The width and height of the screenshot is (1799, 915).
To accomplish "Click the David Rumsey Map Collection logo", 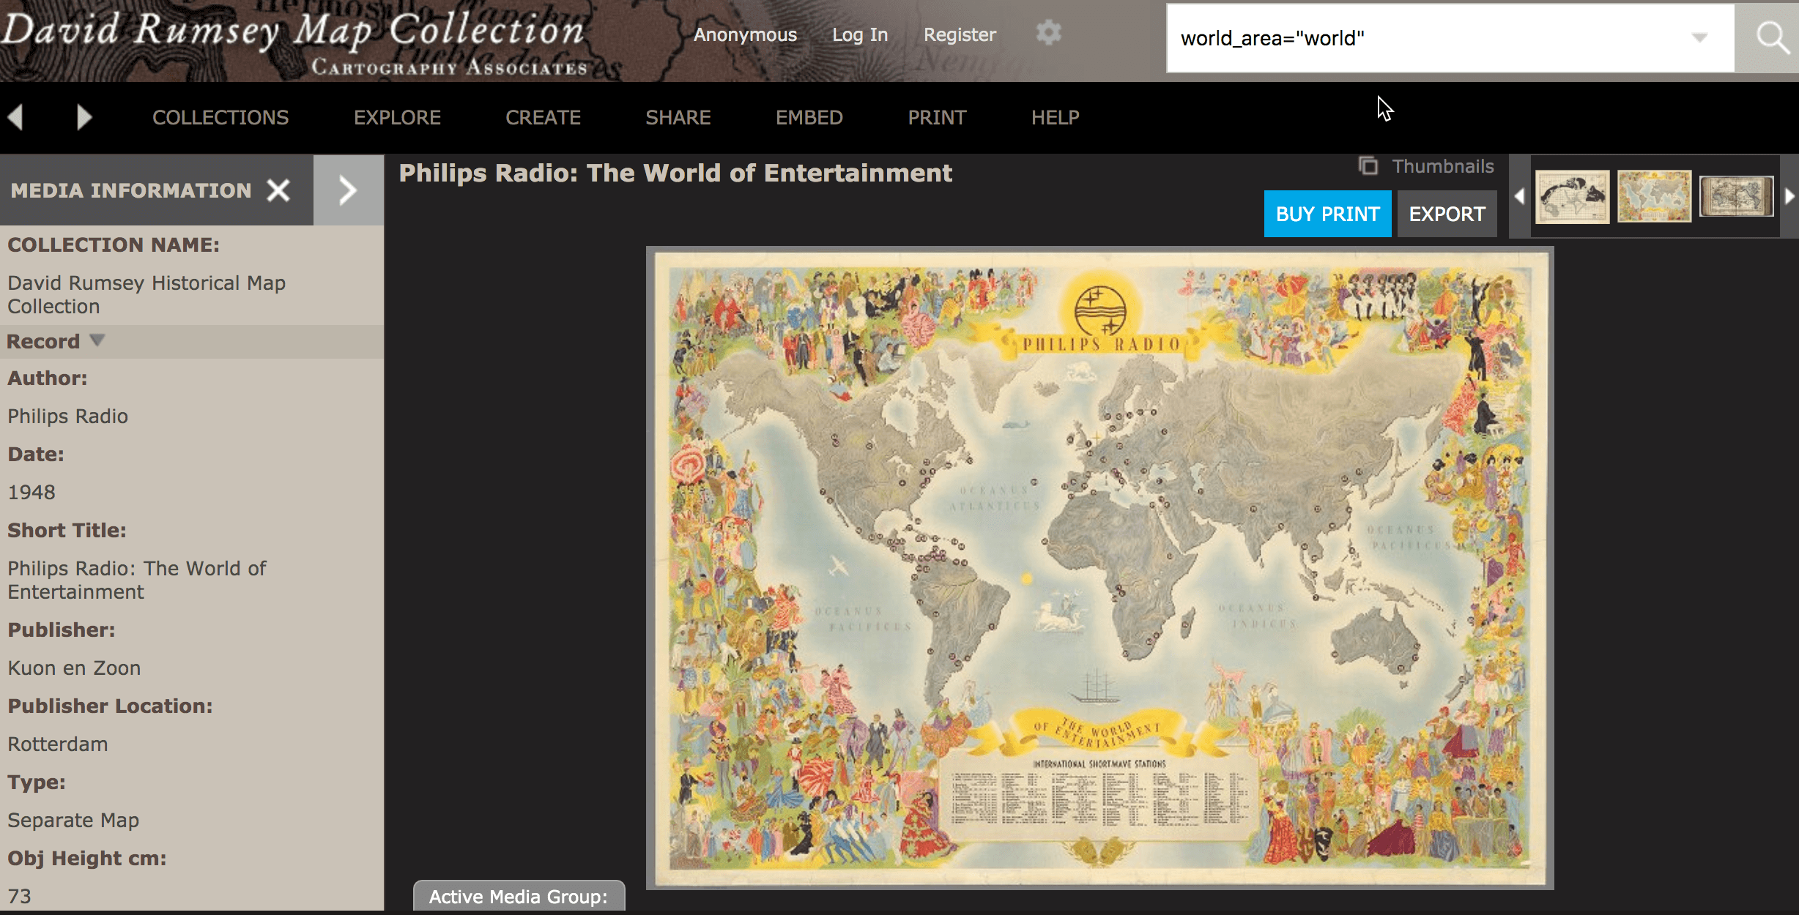I will point(293,40).
